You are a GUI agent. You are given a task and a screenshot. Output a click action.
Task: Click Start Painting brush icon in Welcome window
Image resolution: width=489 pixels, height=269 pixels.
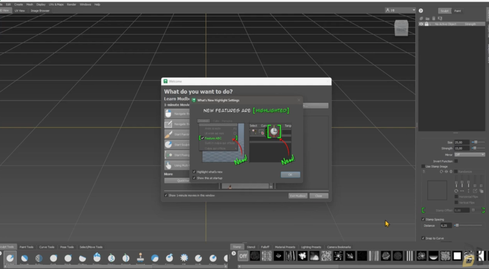coord(169,134)
